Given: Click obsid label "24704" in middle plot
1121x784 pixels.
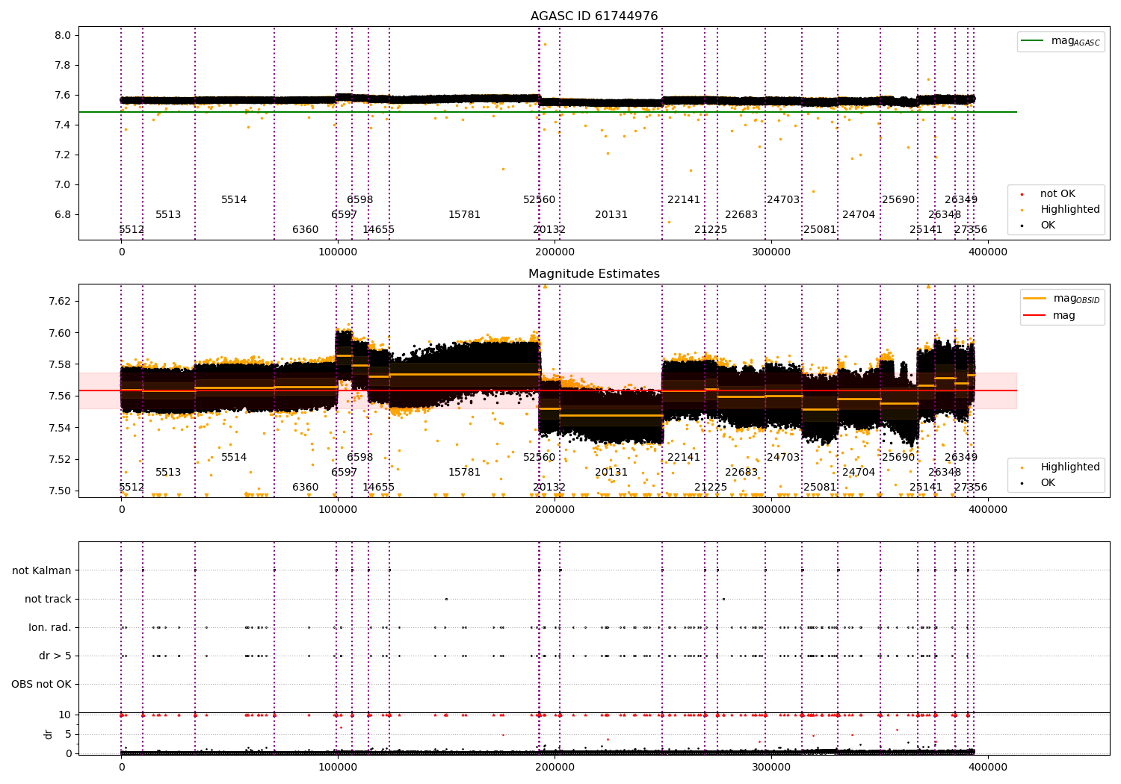Looking at the screenshot, I should [859, 473].
